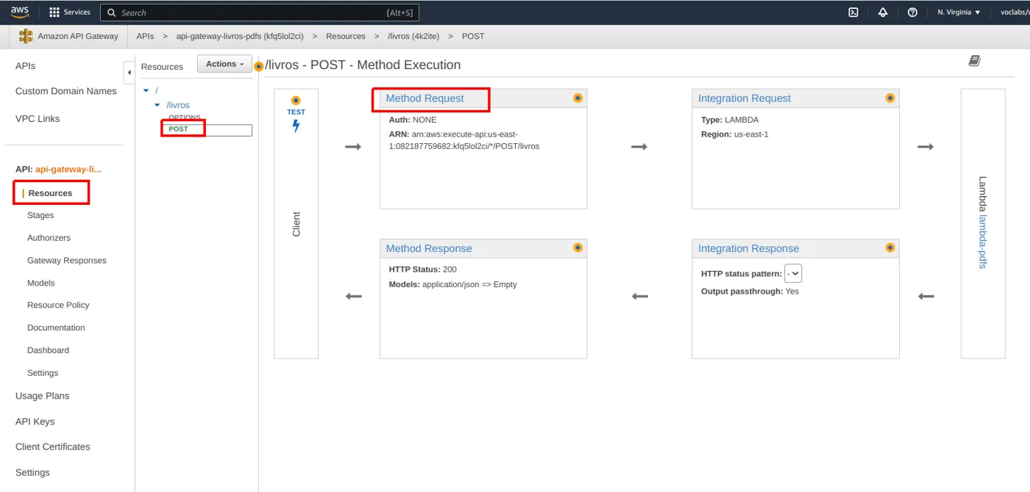The width and height of the screenshot is (1030, 492).
Task: Open the N. Virginia region selector
Action: point(959,12)
